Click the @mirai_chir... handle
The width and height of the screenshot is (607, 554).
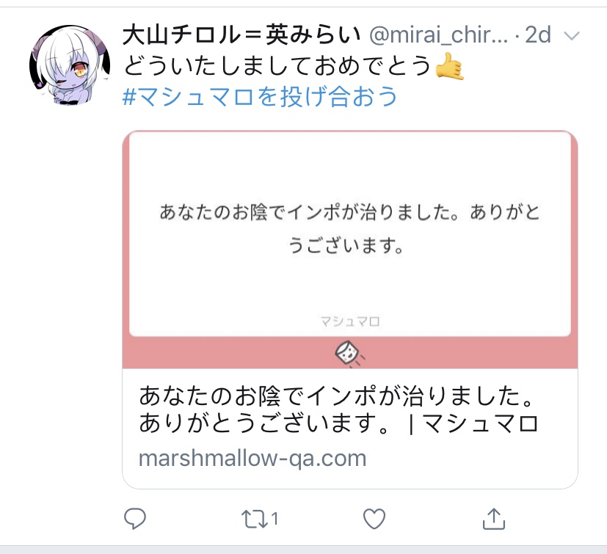(x=438, y=34)
